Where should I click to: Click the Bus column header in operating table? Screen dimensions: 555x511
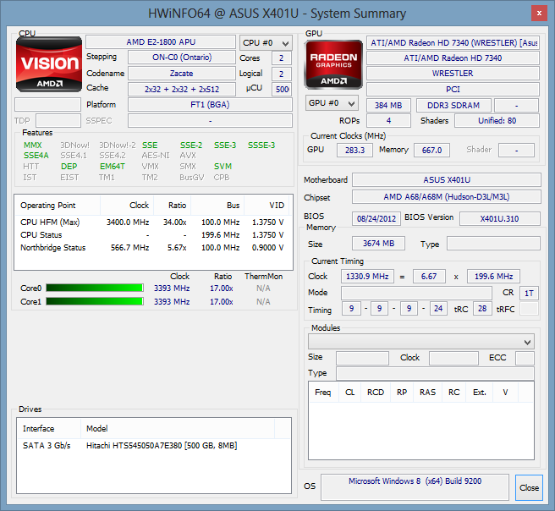coord(217,206)
